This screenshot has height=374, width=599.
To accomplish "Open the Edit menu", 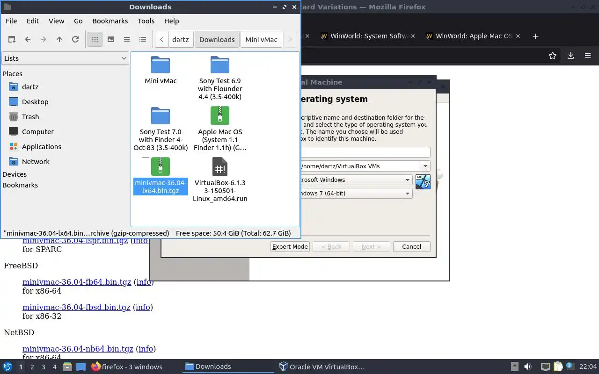I will click(33, 21).
